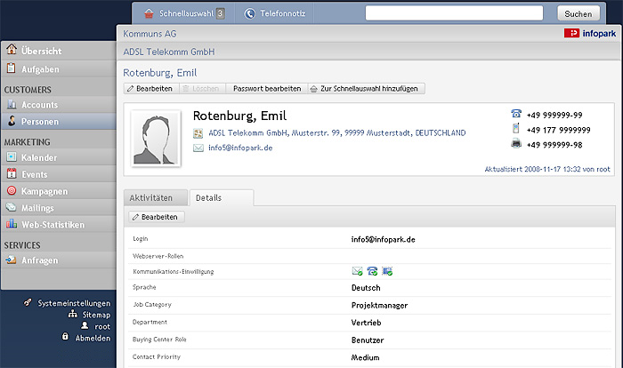Viewport: 623px width, 368px height.
Task: Select Personen in the sidebar
Action: pyautogui.click(x=59, y=121)
